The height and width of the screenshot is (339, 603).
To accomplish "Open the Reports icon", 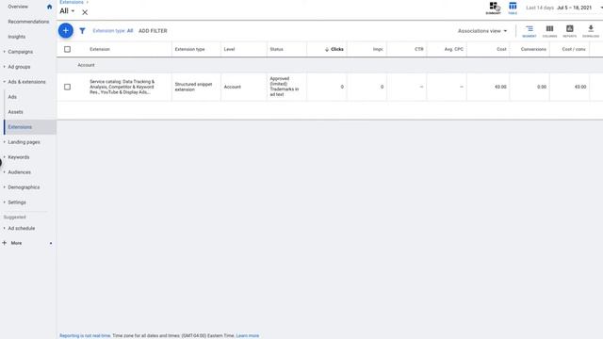I will point(569,31).
